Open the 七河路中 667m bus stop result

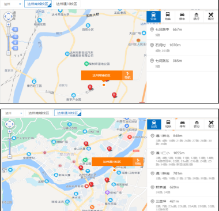pos(183,32)
